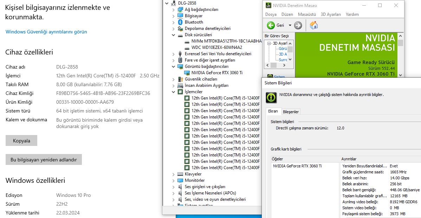Click the Cihaz Kimliği value F89BD756
421x218 pixels.
tap(103, 93)
